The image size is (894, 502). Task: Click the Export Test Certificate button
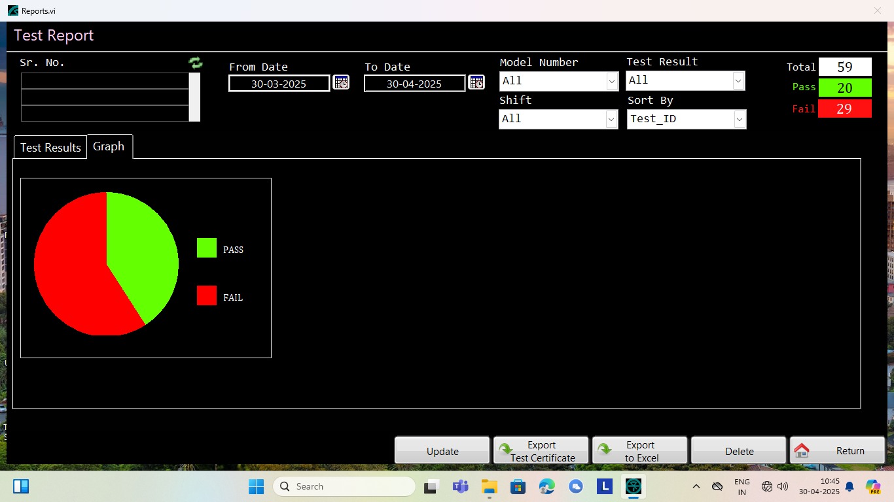[x=541, y=451]
